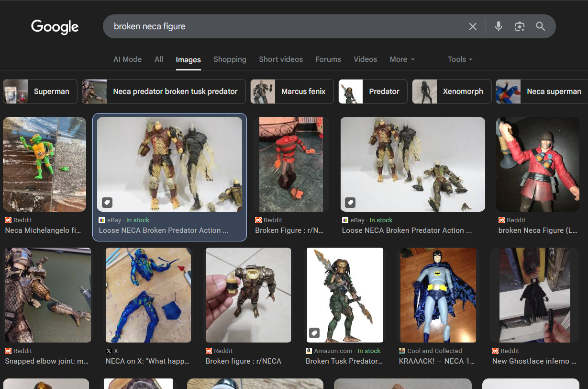Apply the Predator suggestion chip
The width and height of the screenshot is (588, 389).
373,92
